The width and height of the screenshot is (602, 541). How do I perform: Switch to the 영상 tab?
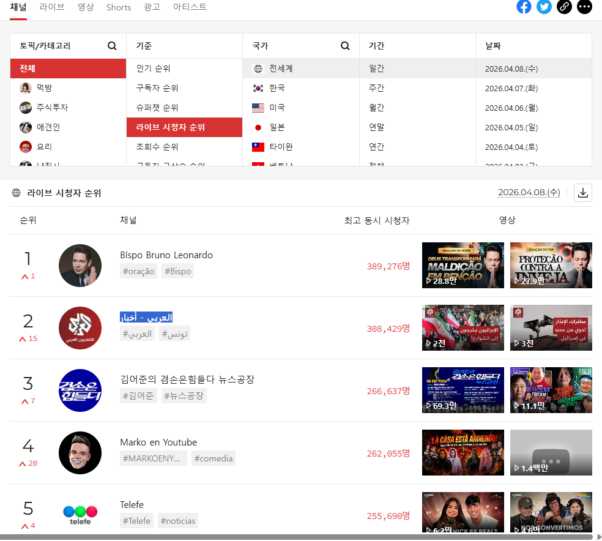click(86, 7)
